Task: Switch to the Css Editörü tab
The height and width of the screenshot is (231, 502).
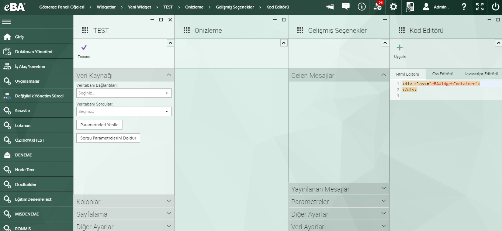Action: coord(443,74)
